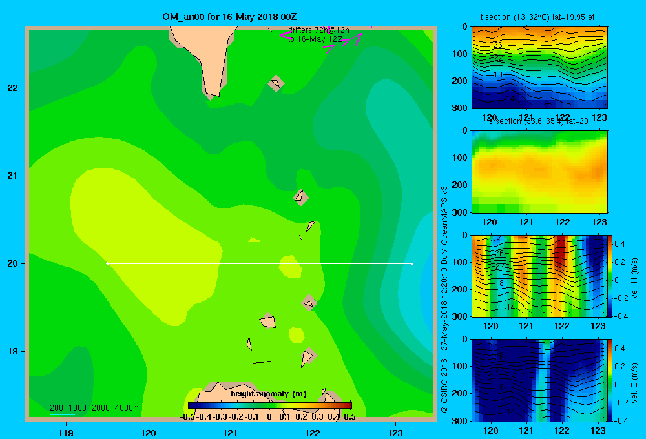Select the height anomaly color bar
Screen dimensions: 646x439
[270, 405]
